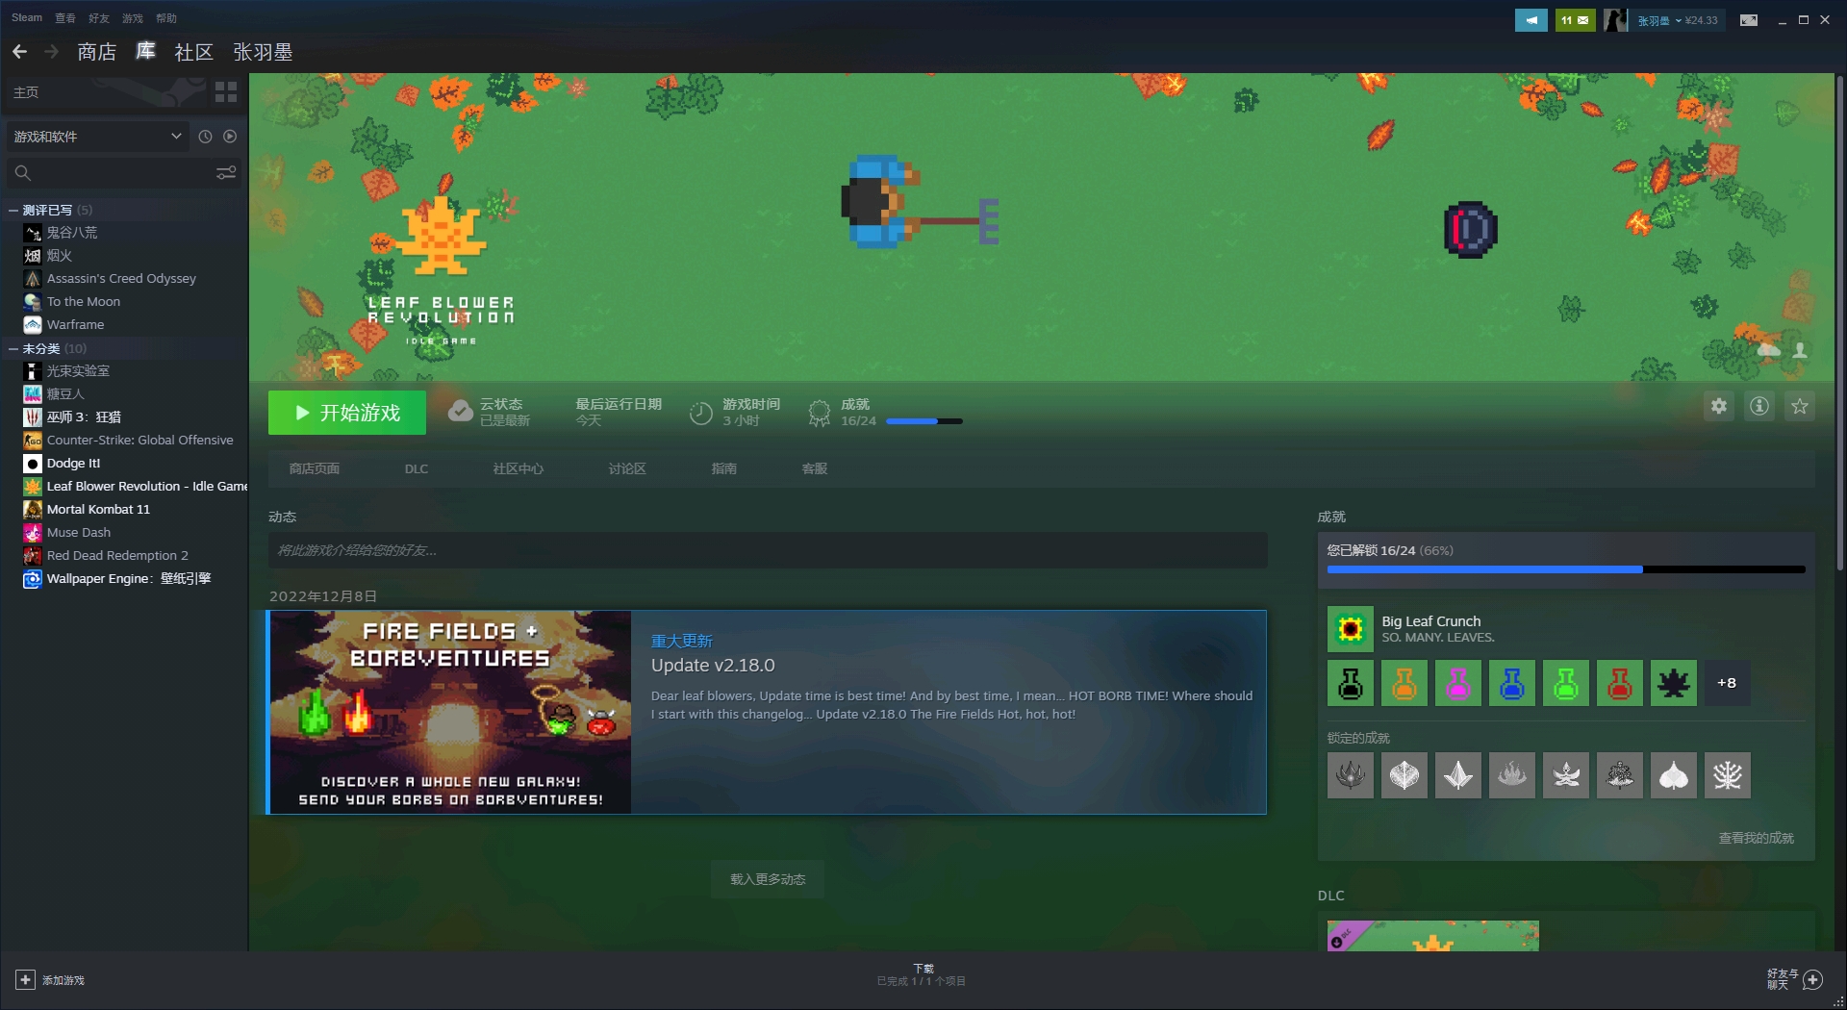This screenshot has height=1010, width=1847.
Task: Click the orange potion achievement icon
Action: pyautogui.click(x=1404, y=683)
